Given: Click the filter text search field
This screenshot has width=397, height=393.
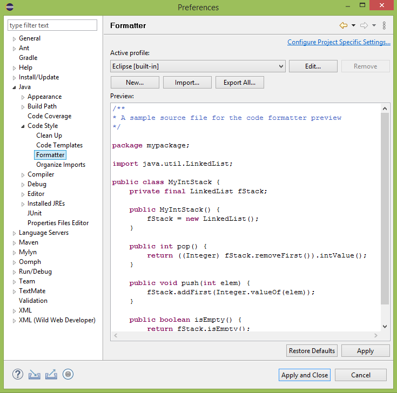Looking at the screenshot, I should point(52,25).
